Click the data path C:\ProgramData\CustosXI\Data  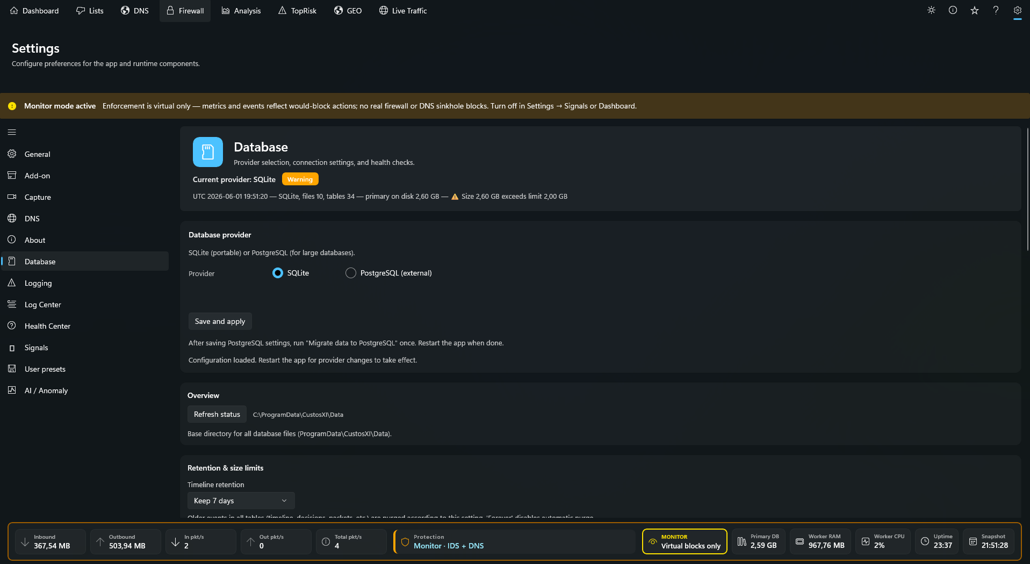point(298,415)
